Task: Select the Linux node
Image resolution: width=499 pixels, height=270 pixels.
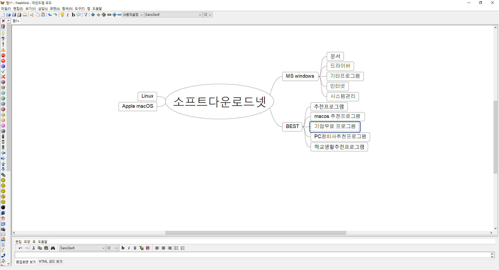Action: 147,96
